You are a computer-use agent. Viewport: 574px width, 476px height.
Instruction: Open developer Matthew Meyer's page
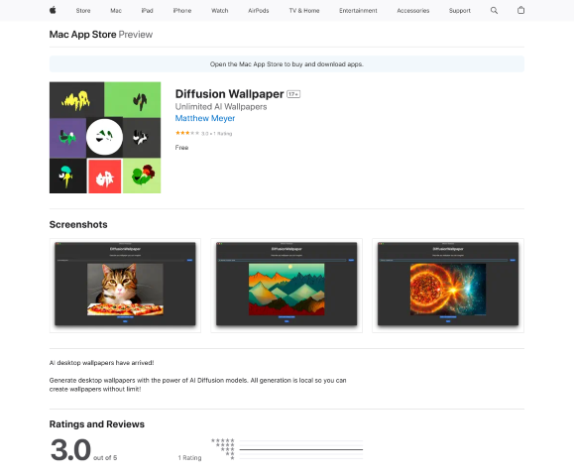pos(205,118)
